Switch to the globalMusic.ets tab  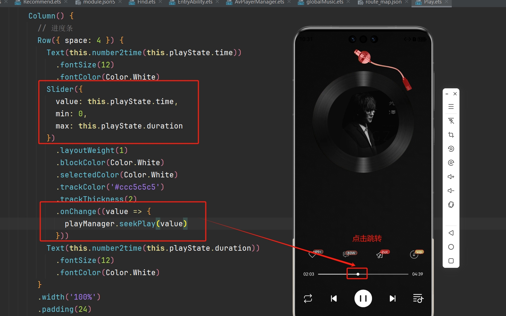point(324,2)
